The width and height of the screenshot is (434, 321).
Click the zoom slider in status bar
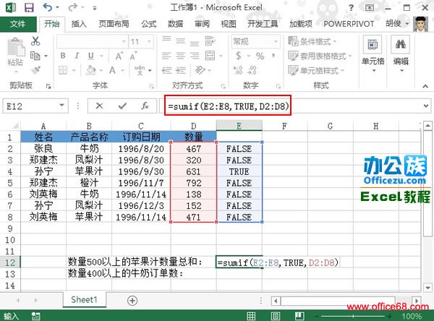353,316
